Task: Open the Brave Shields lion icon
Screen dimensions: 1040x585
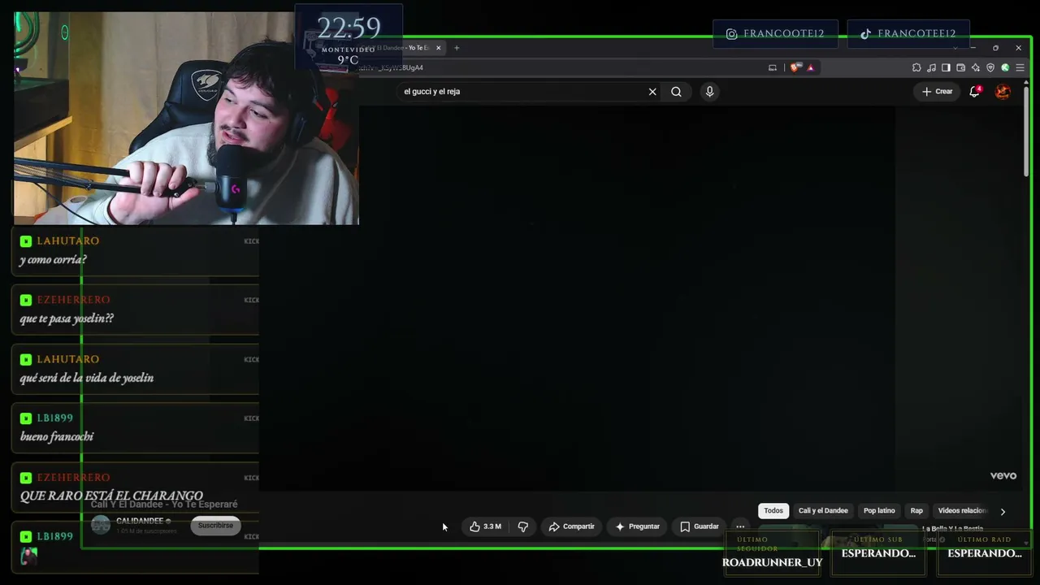Action: point(795,67)
